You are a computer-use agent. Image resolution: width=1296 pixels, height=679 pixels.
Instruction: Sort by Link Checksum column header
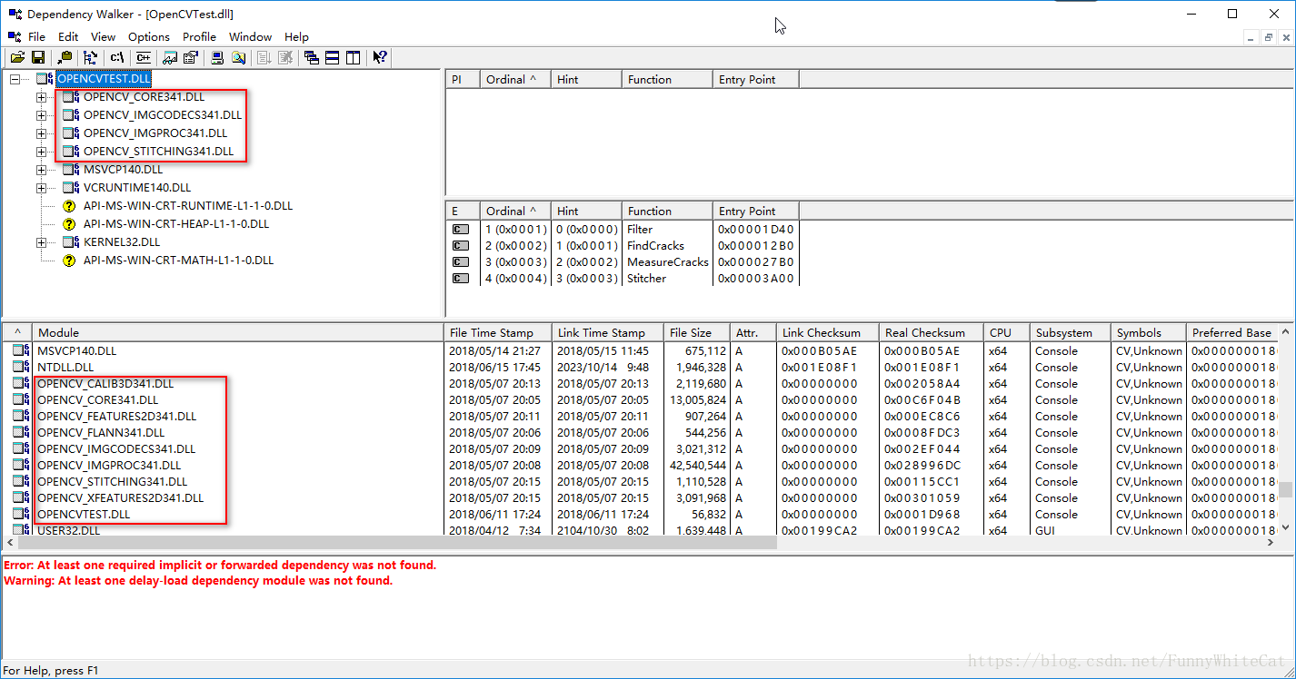[x=828, y=332]
